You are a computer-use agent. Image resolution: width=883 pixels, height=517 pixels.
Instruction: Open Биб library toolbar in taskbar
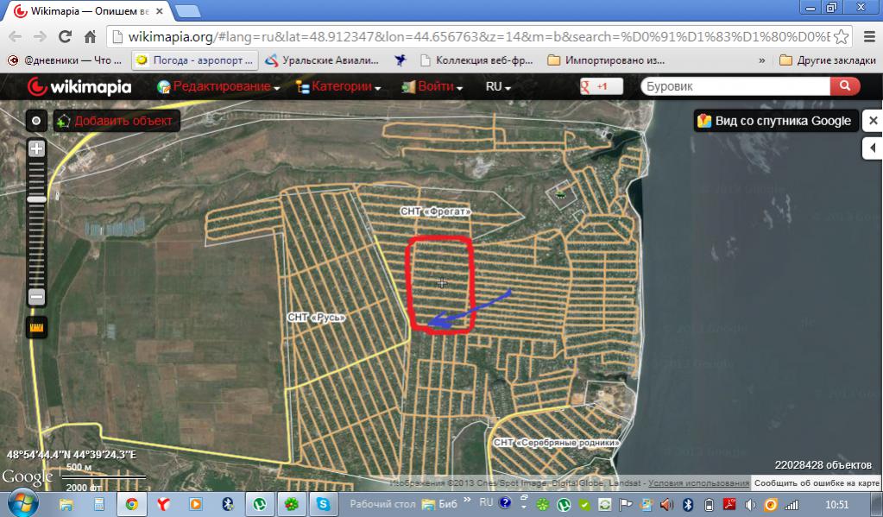pyautogui.click(x=439, y=504)
